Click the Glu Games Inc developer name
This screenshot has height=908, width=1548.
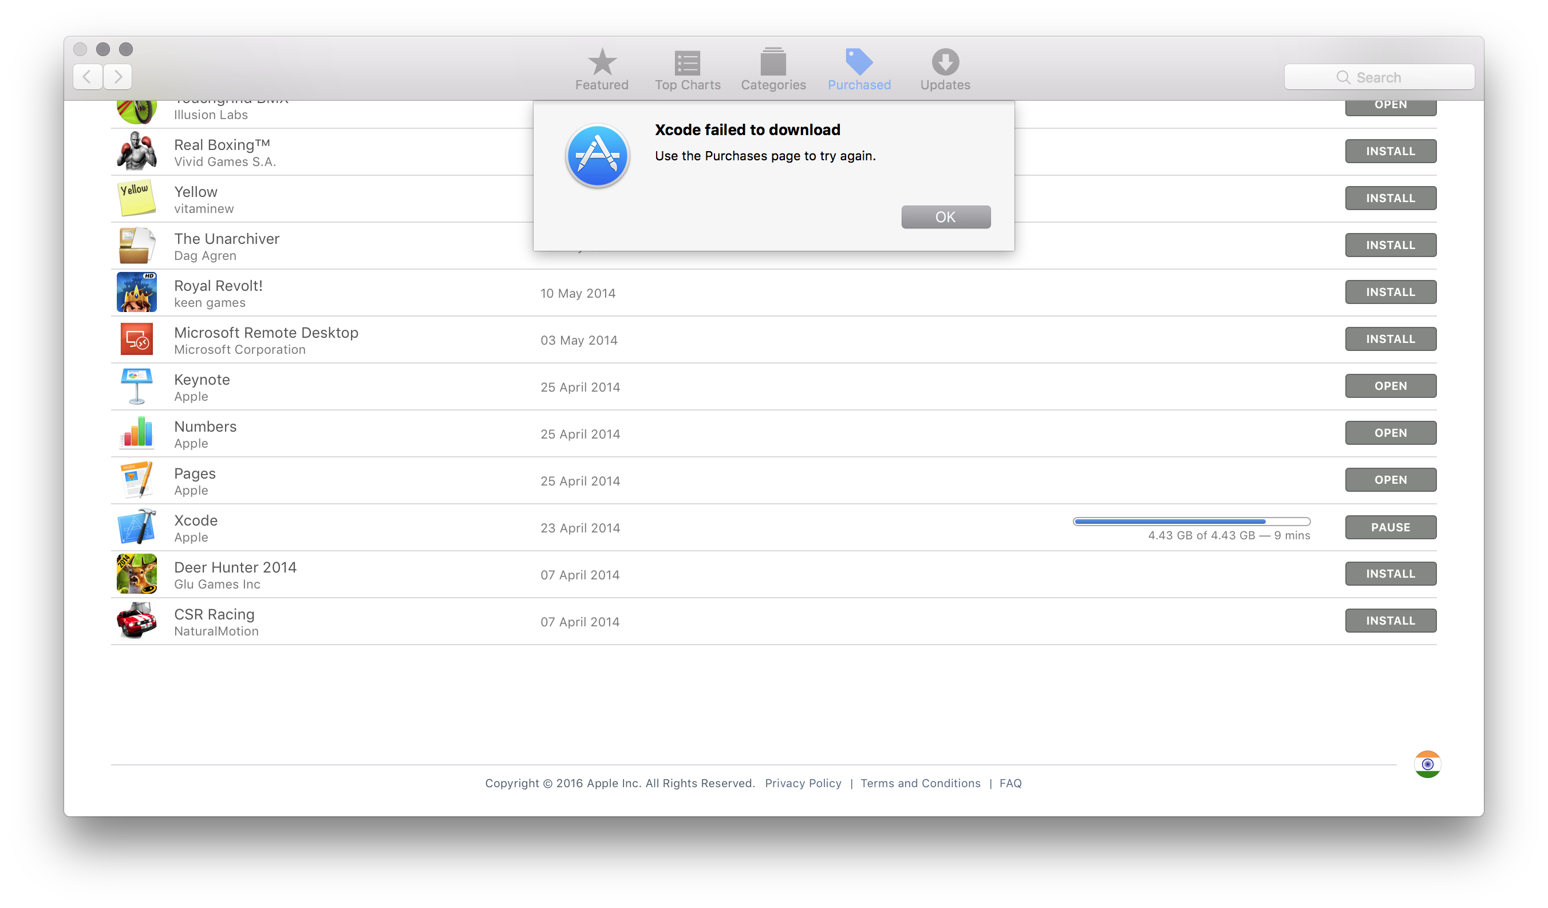(217, 585)
